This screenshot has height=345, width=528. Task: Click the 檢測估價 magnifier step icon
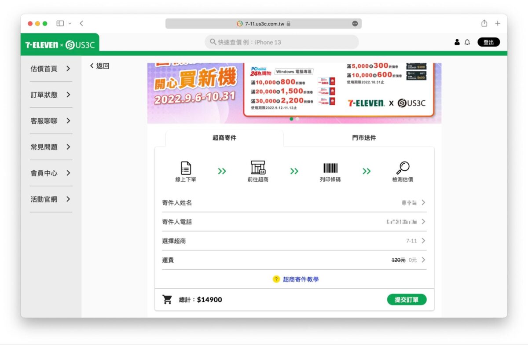403,168
